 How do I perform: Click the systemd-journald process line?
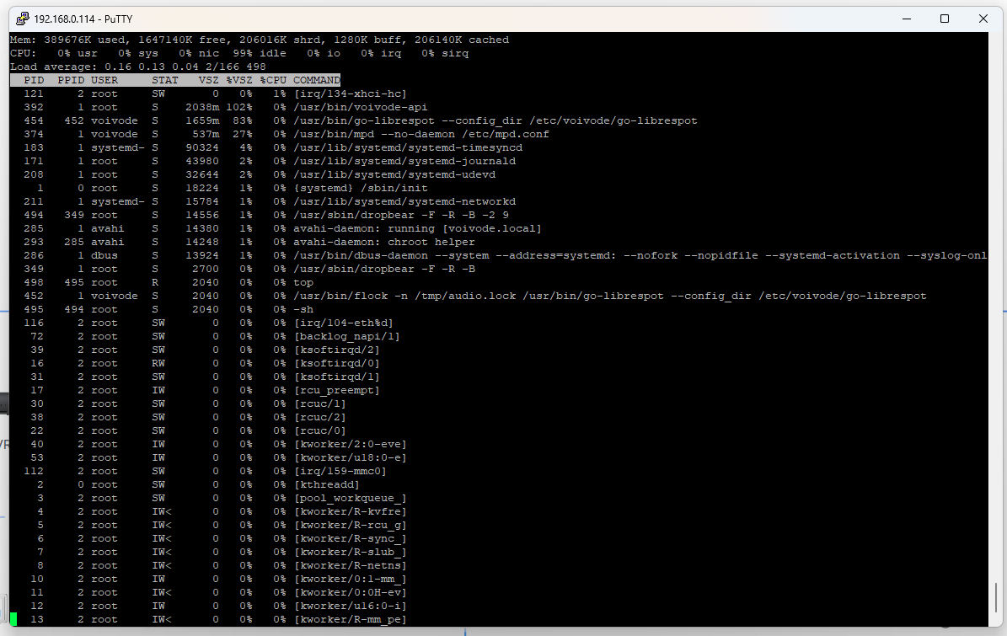click(270, 161)
